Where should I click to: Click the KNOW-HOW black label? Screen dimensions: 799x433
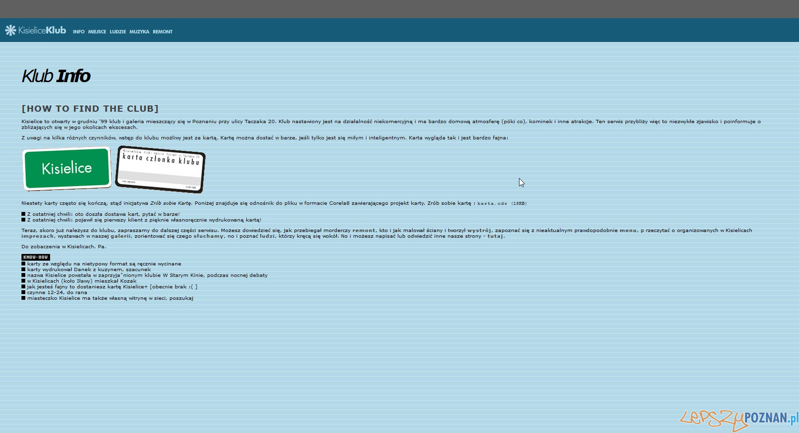(36, 257)
